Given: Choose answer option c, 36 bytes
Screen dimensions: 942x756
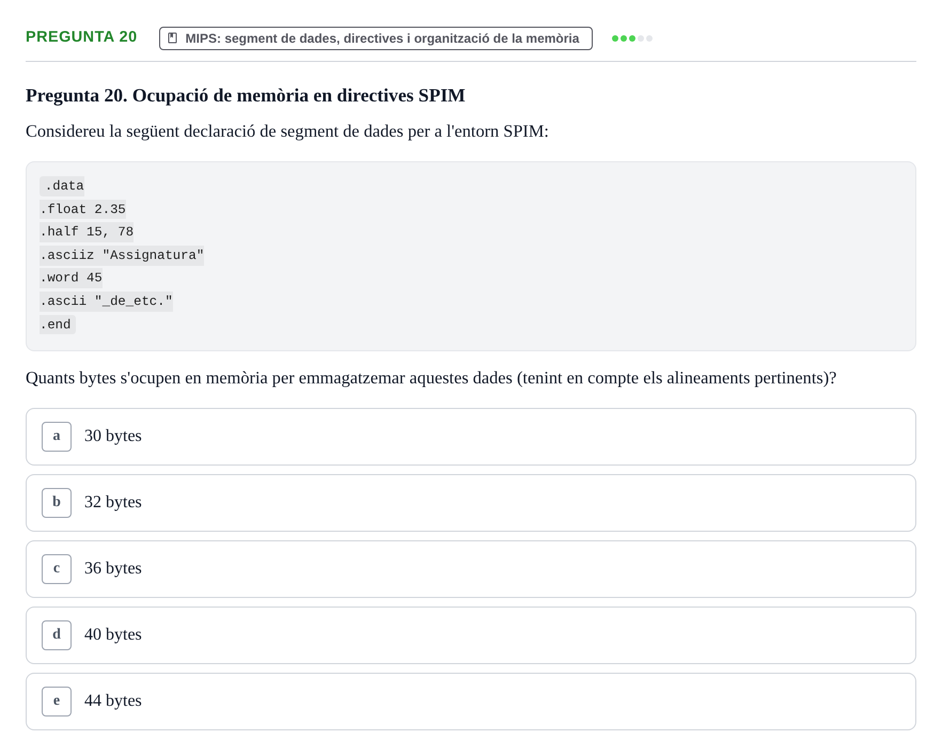Looking at the screenshot, I should [x=470, y=569].
